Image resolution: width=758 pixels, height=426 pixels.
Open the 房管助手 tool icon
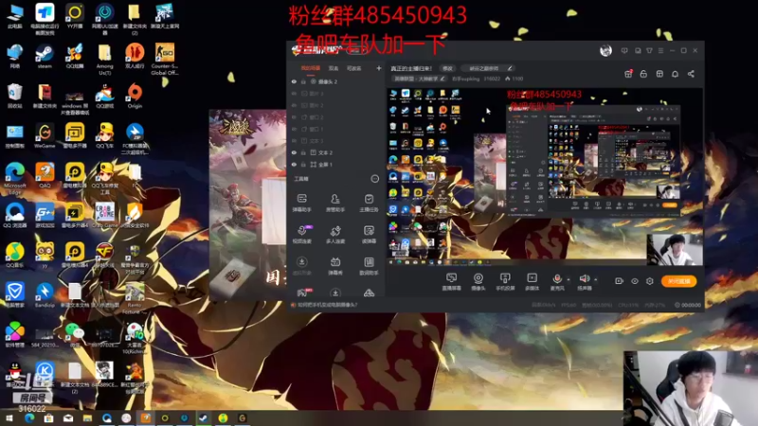335,203
